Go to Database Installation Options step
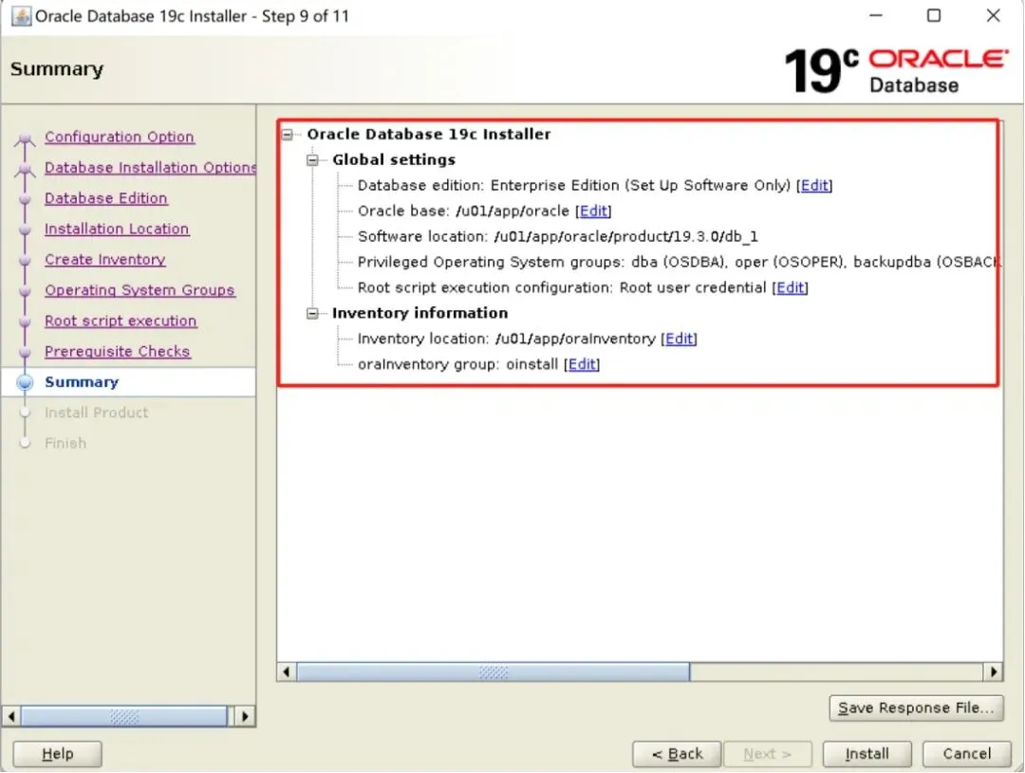1025x773 pixels. [150, 167]
